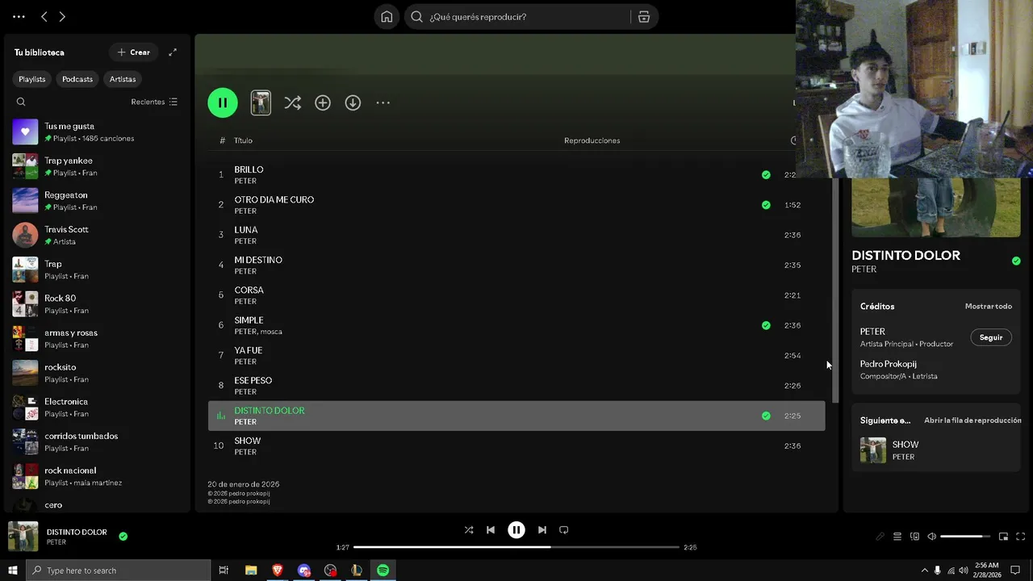Open Tus me gusta playlist
The height and width of the screenshot is (581, 1033).
pos(97,132)
